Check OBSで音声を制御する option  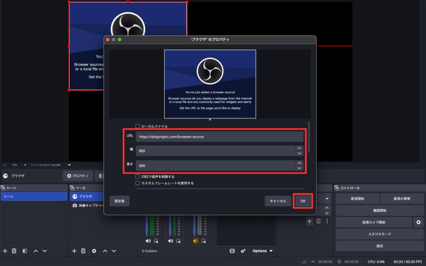[137, 176]
